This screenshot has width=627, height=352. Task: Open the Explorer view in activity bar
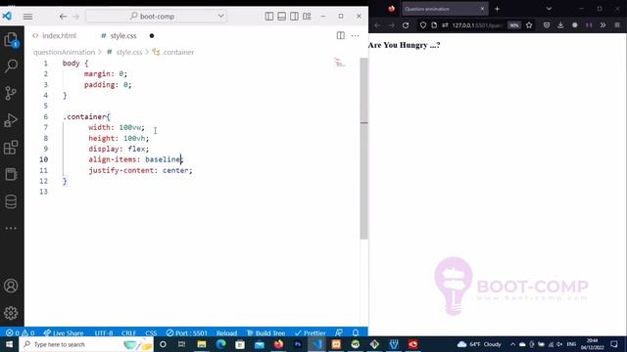(x=11, y=40)
